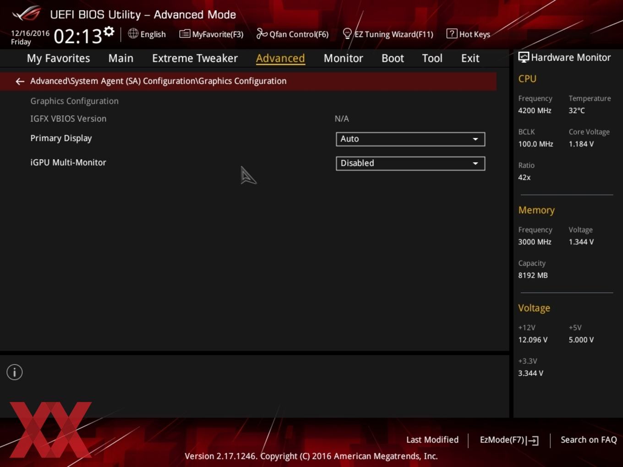Click the 02:13 clock display
This screenshot has width=623, height=467.
click(x=77, y=36)
